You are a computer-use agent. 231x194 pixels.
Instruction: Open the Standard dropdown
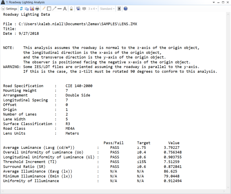click(x=107, y=9)
